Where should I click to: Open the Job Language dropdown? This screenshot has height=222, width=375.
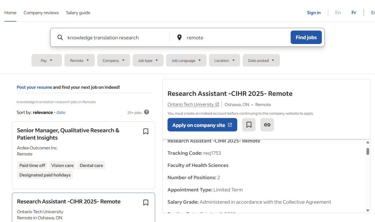pyautogui.click(x=186, y=61)
